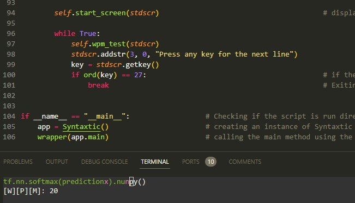The height and width of the screenshot is (203, 355).
Task: Click line number 94 in the gutter
Action: (x=11, y=13)
